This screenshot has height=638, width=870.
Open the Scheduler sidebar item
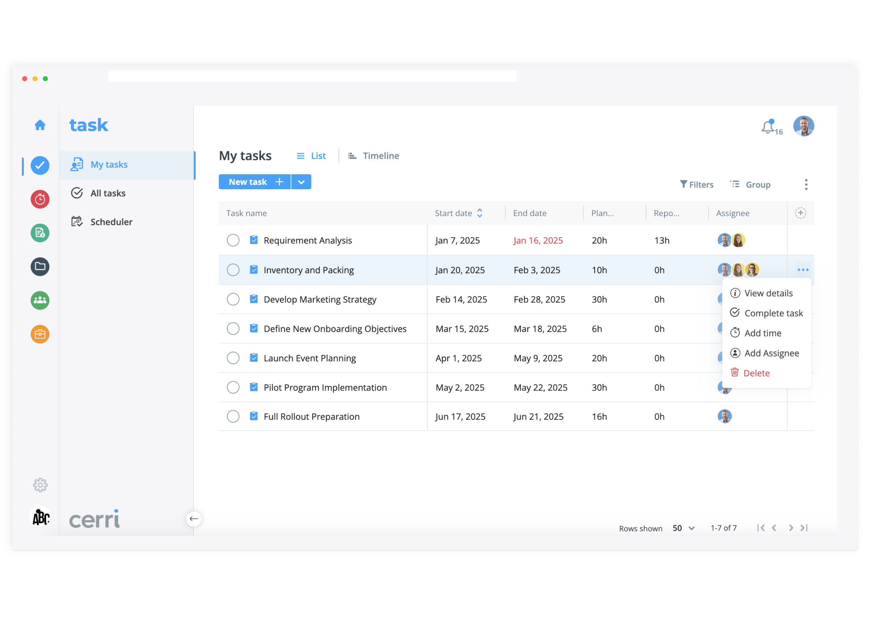[111, 222]
